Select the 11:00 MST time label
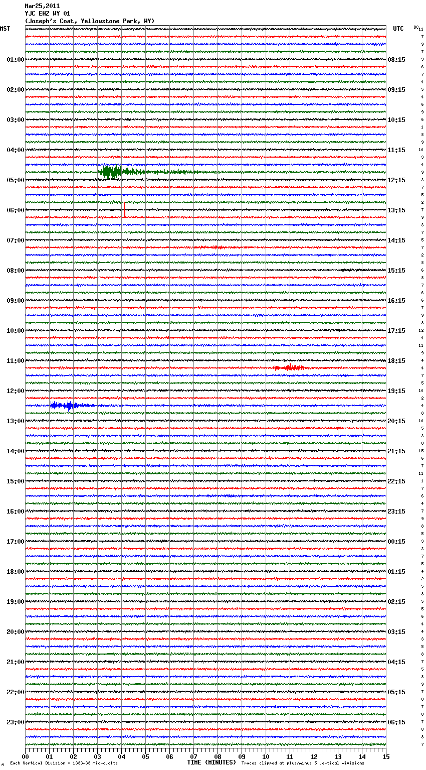This screenshot has width=426, height=770. tap(16, 361)
